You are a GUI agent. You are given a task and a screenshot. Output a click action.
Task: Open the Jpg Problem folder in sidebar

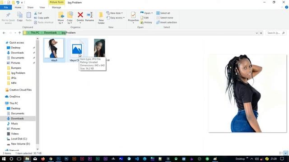pyautogui.click(x=18, y=73)
